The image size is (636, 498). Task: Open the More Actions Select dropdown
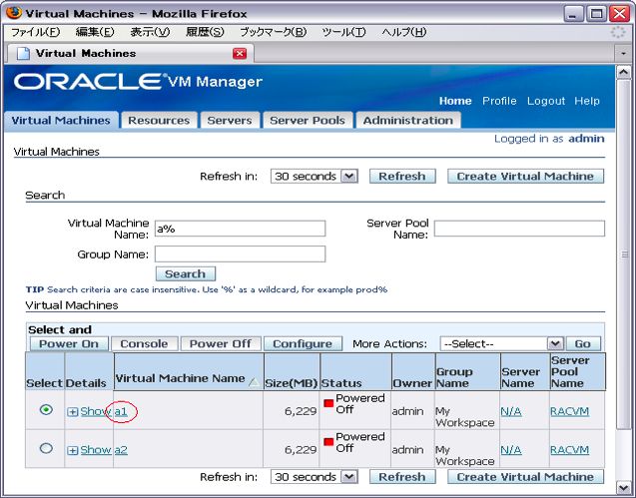click(x=501, y=344)
